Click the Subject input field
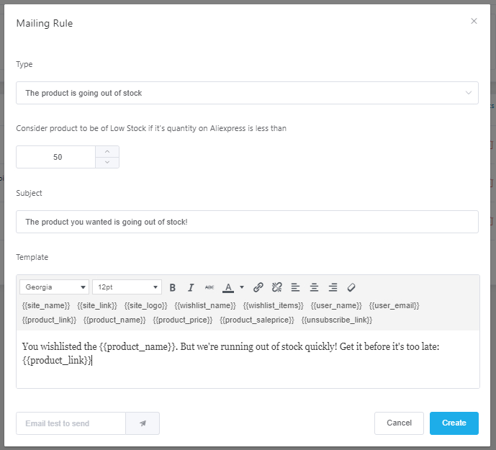The width and height of the screenshot is (496, 450). coord(247,222)
